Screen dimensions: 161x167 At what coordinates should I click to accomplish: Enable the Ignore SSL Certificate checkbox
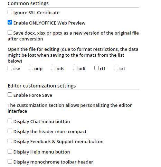pyautogui.click(x=10, y=12)
